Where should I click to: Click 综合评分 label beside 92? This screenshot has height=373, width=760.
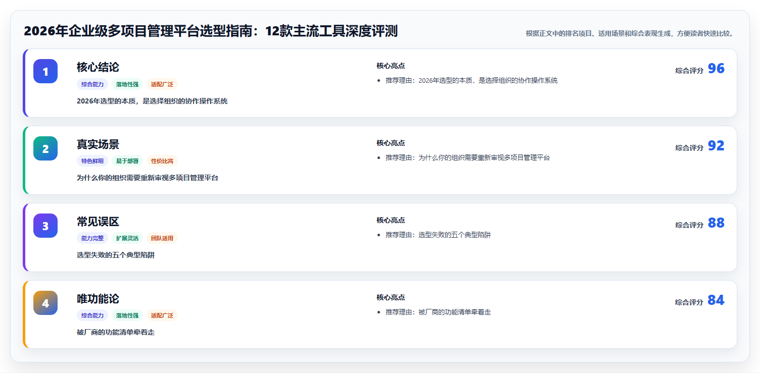(689, 148)
